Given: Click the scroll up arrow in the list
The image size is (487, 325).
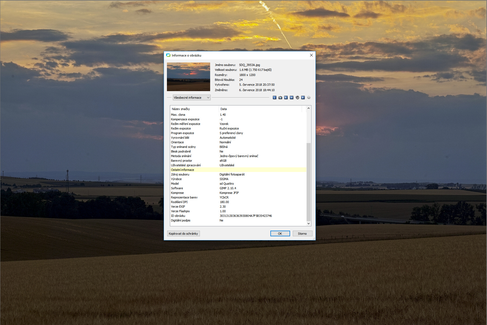Looking at the screenshot, I should pos(308,108).
